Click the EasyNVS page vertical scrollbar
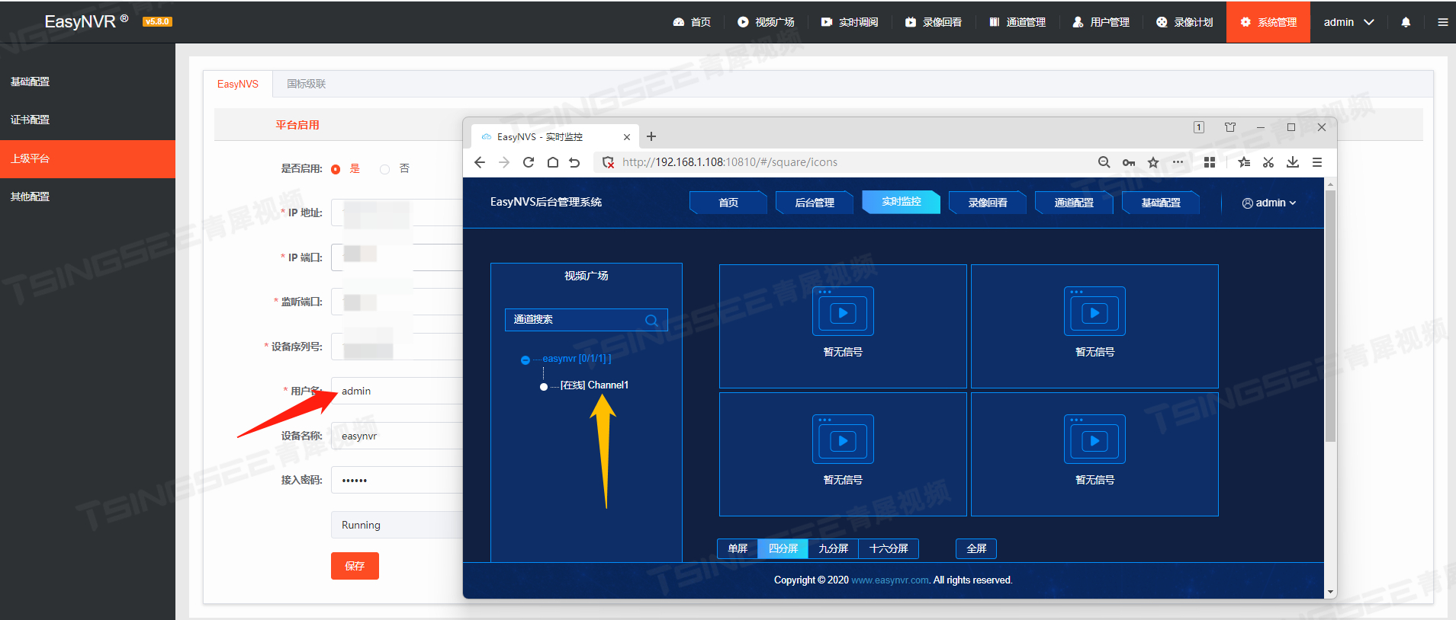Image resolution: width=1456 pixels, height=620 pixels. (1330, 316)
